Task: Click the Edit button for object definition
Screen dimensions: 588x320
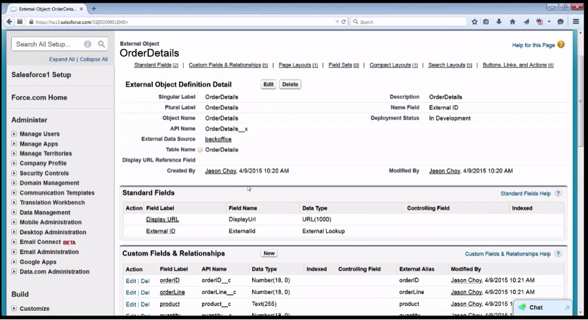Action: pos(269,84)
